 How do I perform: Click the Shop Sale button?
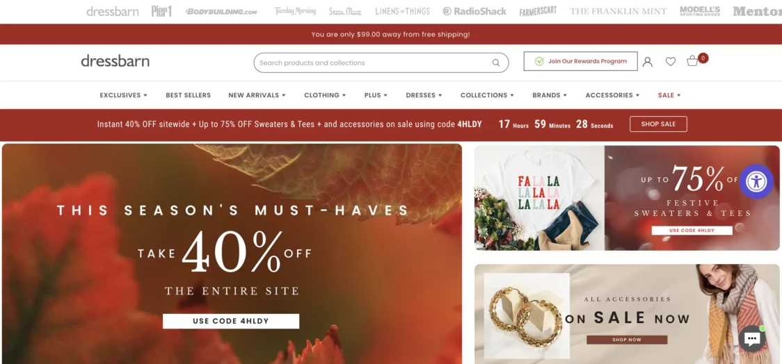click(x=658, y=124)
